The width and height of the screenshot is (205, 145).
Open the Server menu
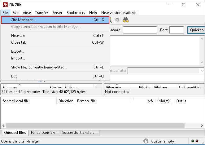(x=57, y=13)
